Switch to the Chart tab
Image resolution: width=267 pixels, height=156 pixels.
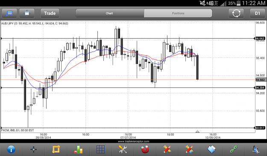(109, 13)
